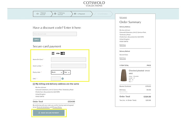
Task: Click the Visa card logo
Action: (x=58, y=53)
